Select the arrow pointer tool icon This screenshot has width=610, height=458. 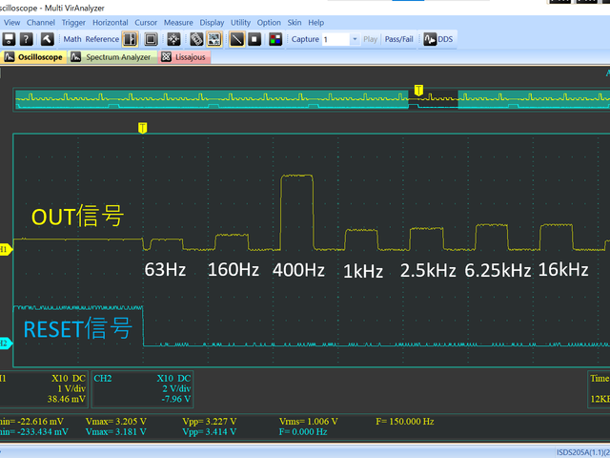tap(45, 39)
